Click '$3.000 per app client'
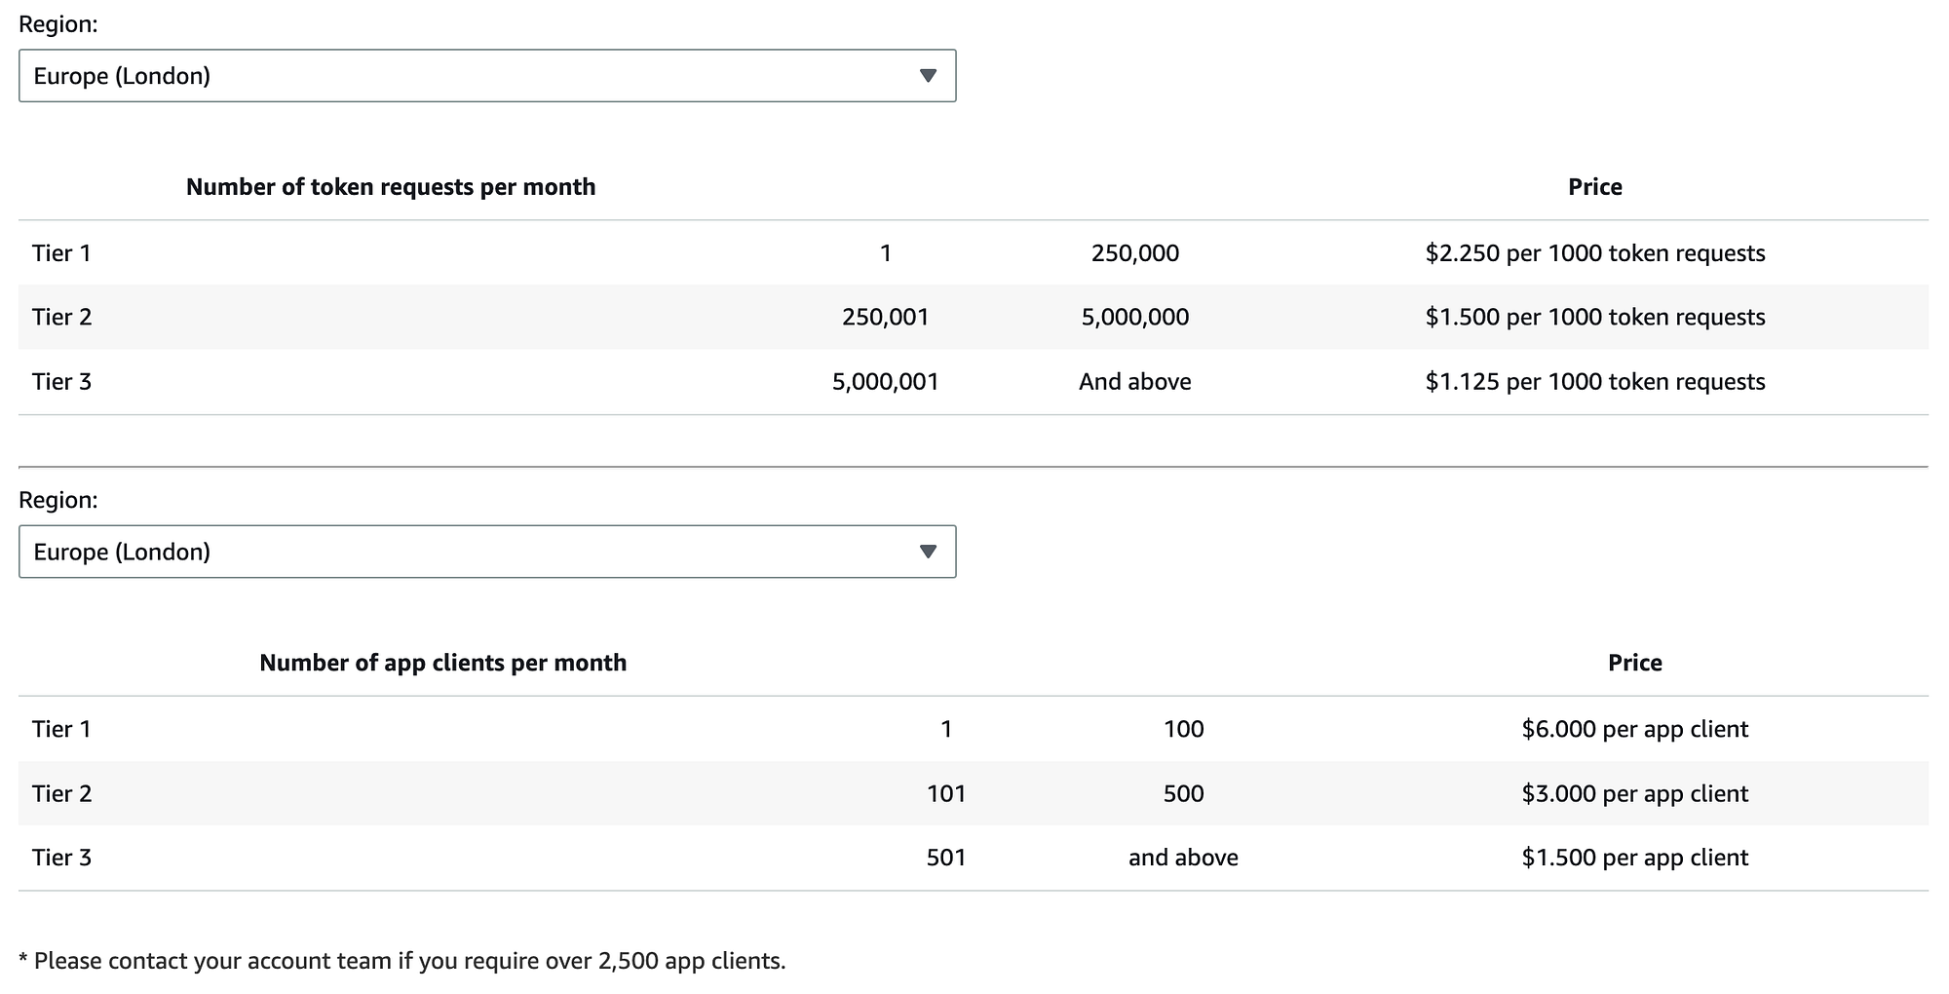The width and height of the screenshot is (1949, 994). (x=1635, y=793)
